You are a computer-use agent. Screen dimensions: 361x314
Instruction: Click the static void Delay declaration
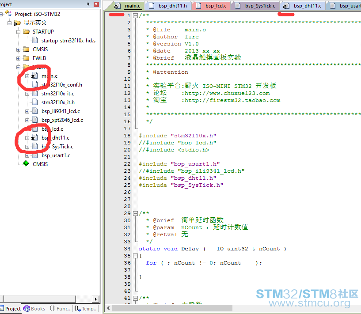[x=213, y=249]
